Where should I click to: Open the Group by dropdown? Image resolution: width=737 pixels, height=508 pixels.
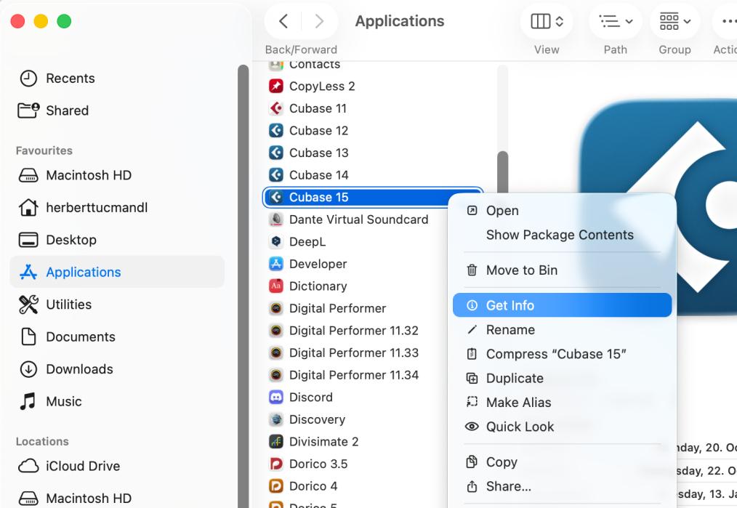click(x=674, y=22)
